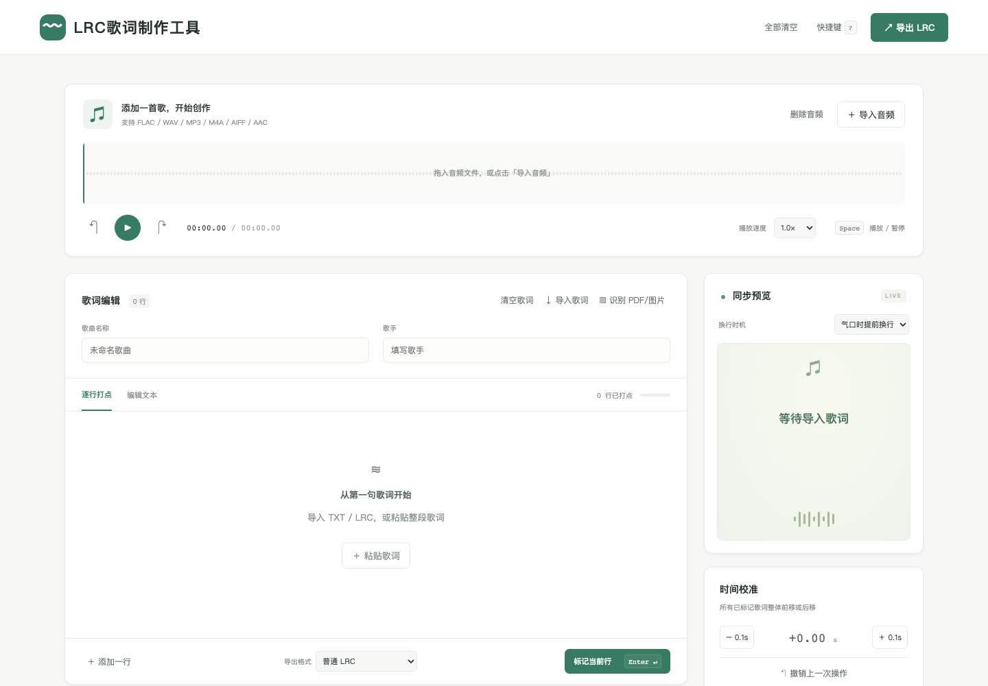The height and width of the screenshot is (686, 988).
Task: Click the music note in sync preview
Action: [814, 368]
